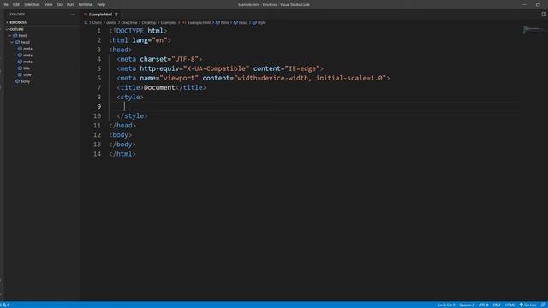Collapse the head node chevron in Outline
The width and height of the screenshot is (548, 308).
12,42
